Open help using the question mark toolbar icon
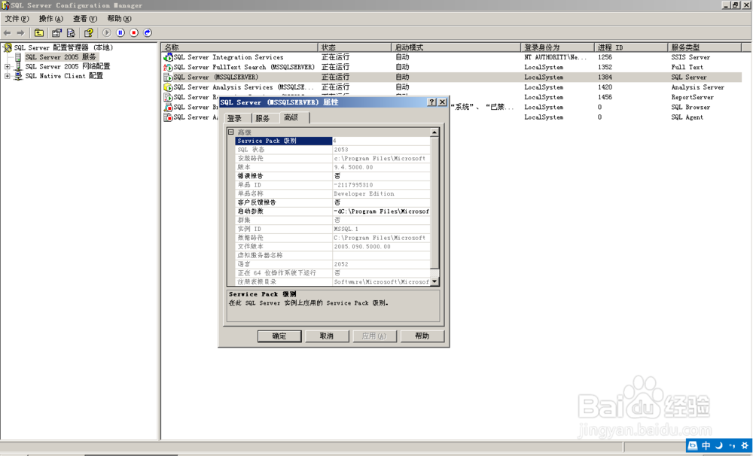753x456 pixels. pyautogui.click(x=89, y=33)
